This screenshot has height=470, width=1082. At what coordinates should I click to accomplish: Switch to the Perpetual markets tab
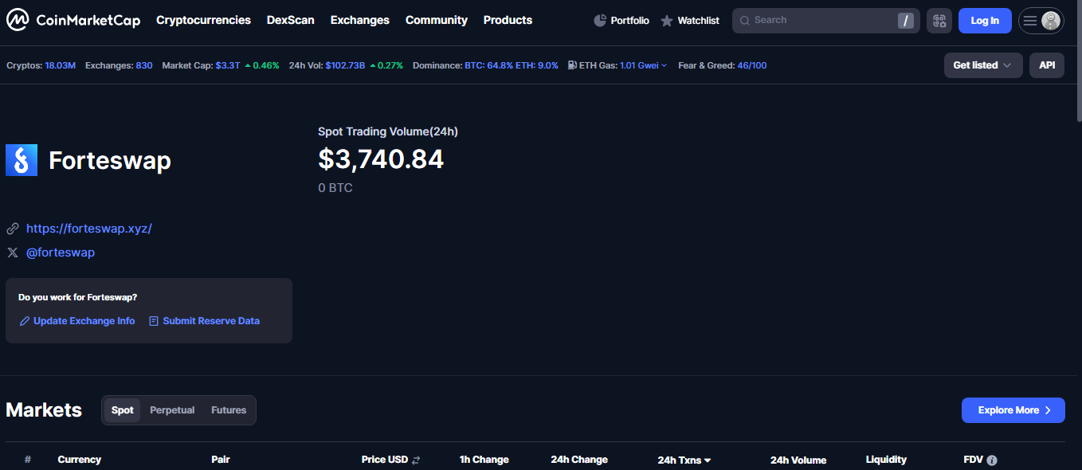point(172,410)
